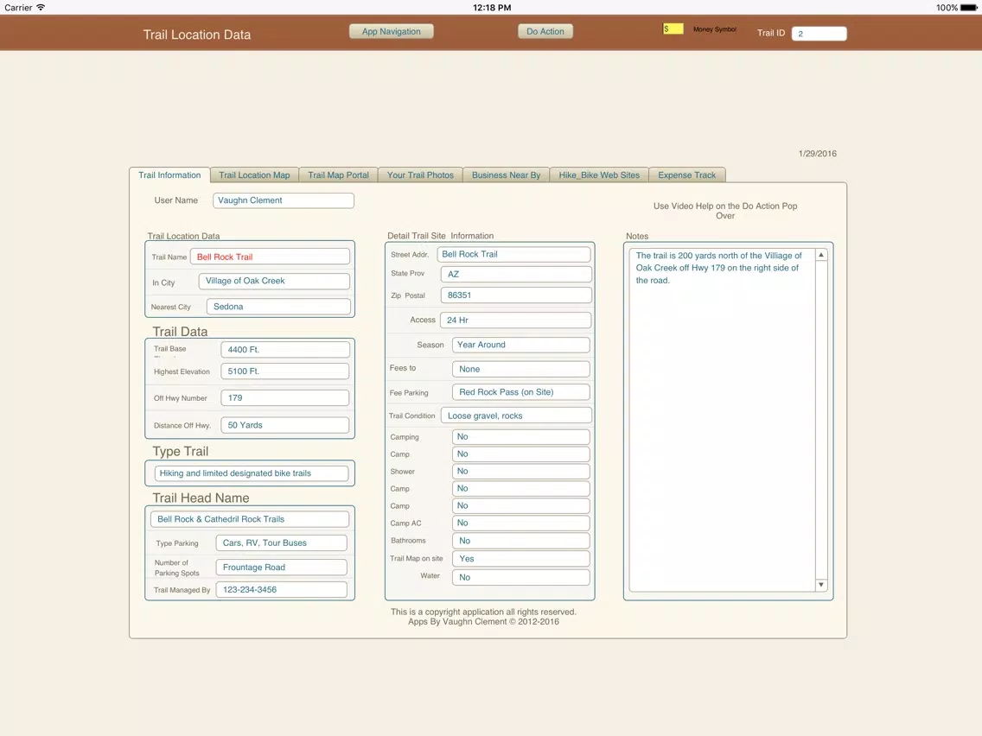Select the Business Near By tab
Image resolution: width=982 pixels, height=736 pixels.
[506, 175]
